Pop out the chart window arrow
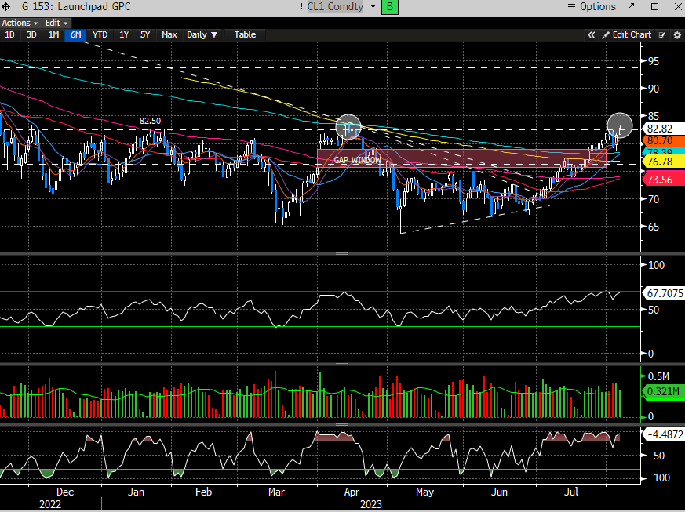Screen dimensions: 685x512 coord(631,6)
